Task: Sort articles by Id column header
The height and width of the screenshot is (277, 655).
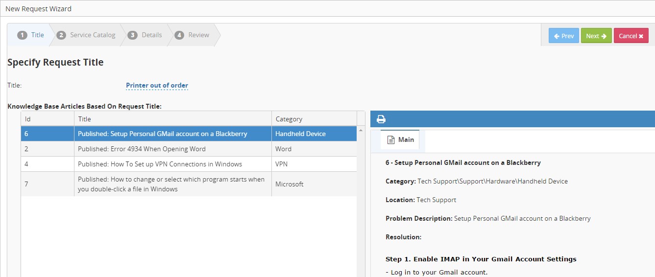Action: (47, 119)
